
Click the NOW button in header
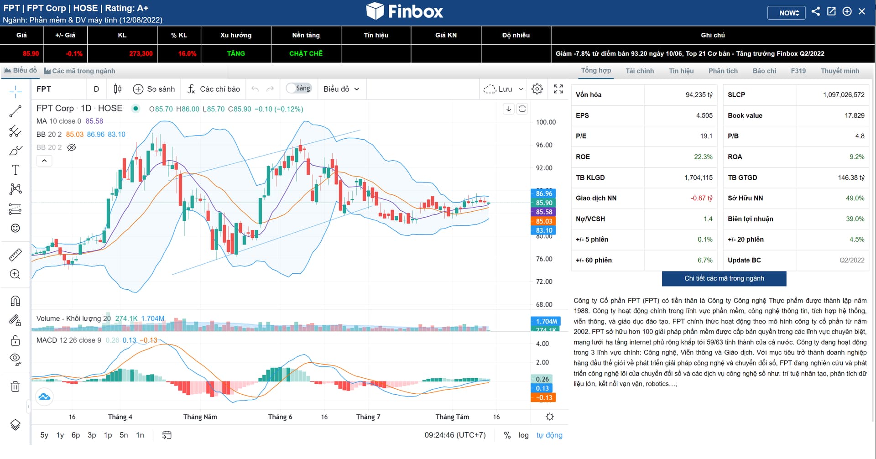tap(786, 12)
